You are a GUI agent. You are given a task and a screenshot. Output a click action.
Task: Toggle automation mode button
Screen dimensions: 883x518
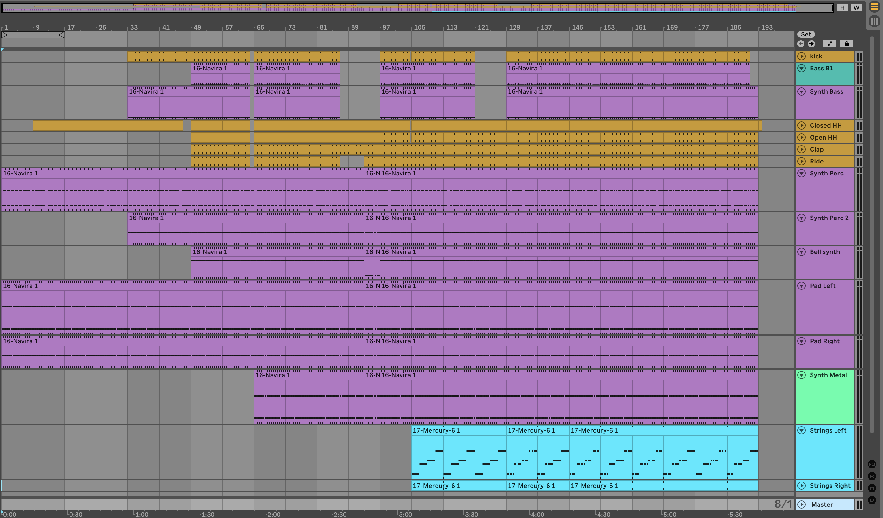(x=830, y=44)
